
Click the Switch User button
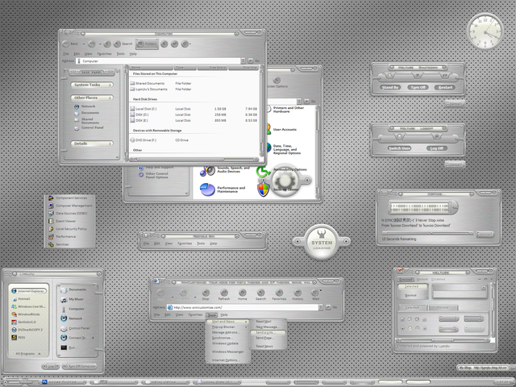399,148
